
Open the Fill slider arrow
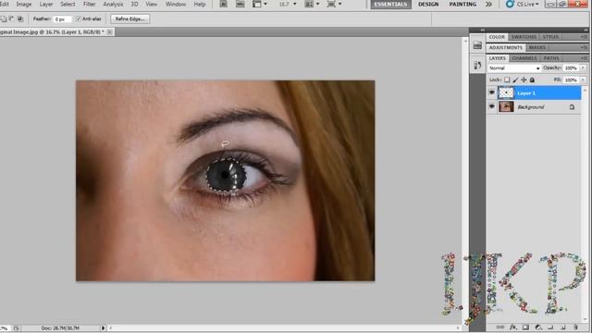(584, 80)
